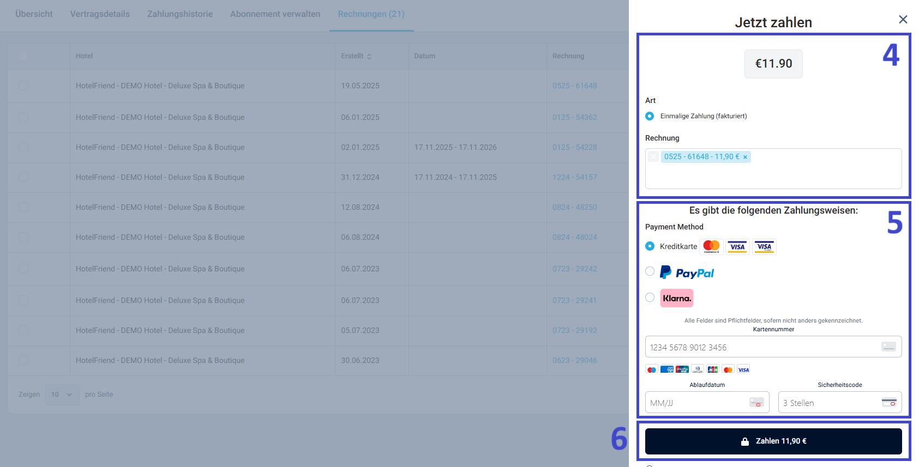Click the Zahlen 11,90 € pay button
Image resolution: width=919 pixels, height=467 pixels.
coord(773,441)
